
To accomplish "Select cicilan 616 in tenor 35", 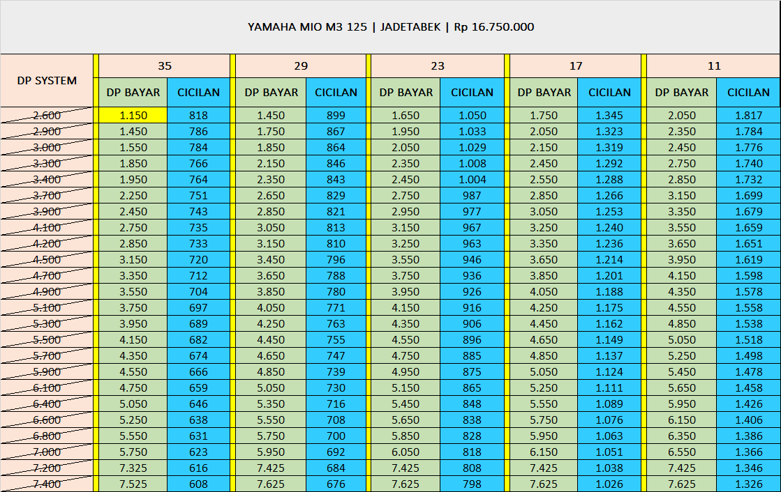I will pos(198,468).
